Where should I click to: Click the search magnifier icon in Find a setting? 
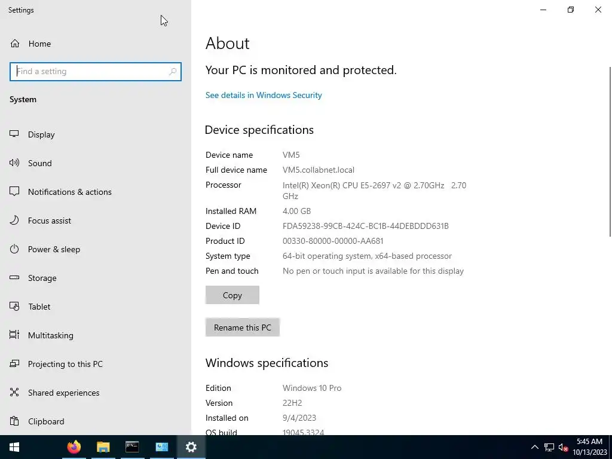pyautogui.click(x=173, y=72)
